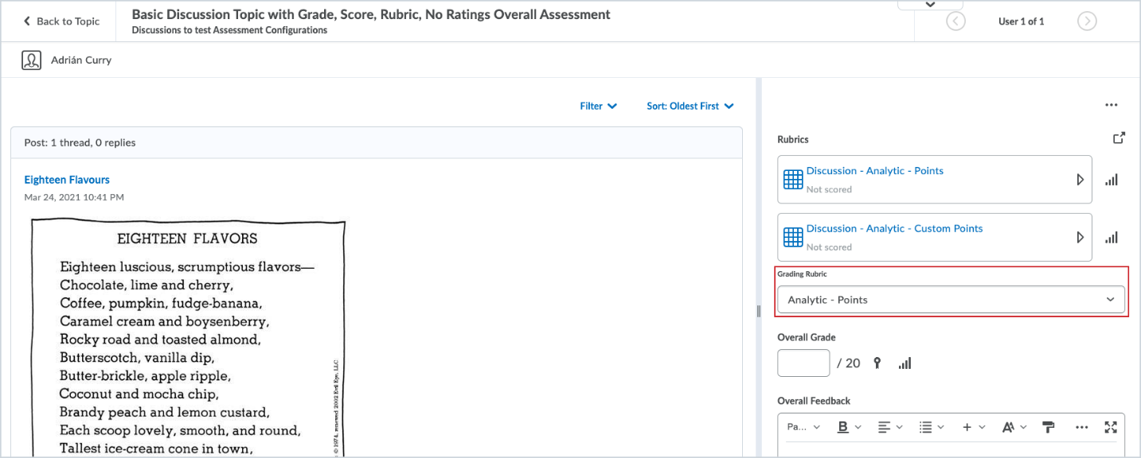Click inside the Overall Grade input field
The width and height of the screenshot is (1141, 458).
click(x=803, y=363)
